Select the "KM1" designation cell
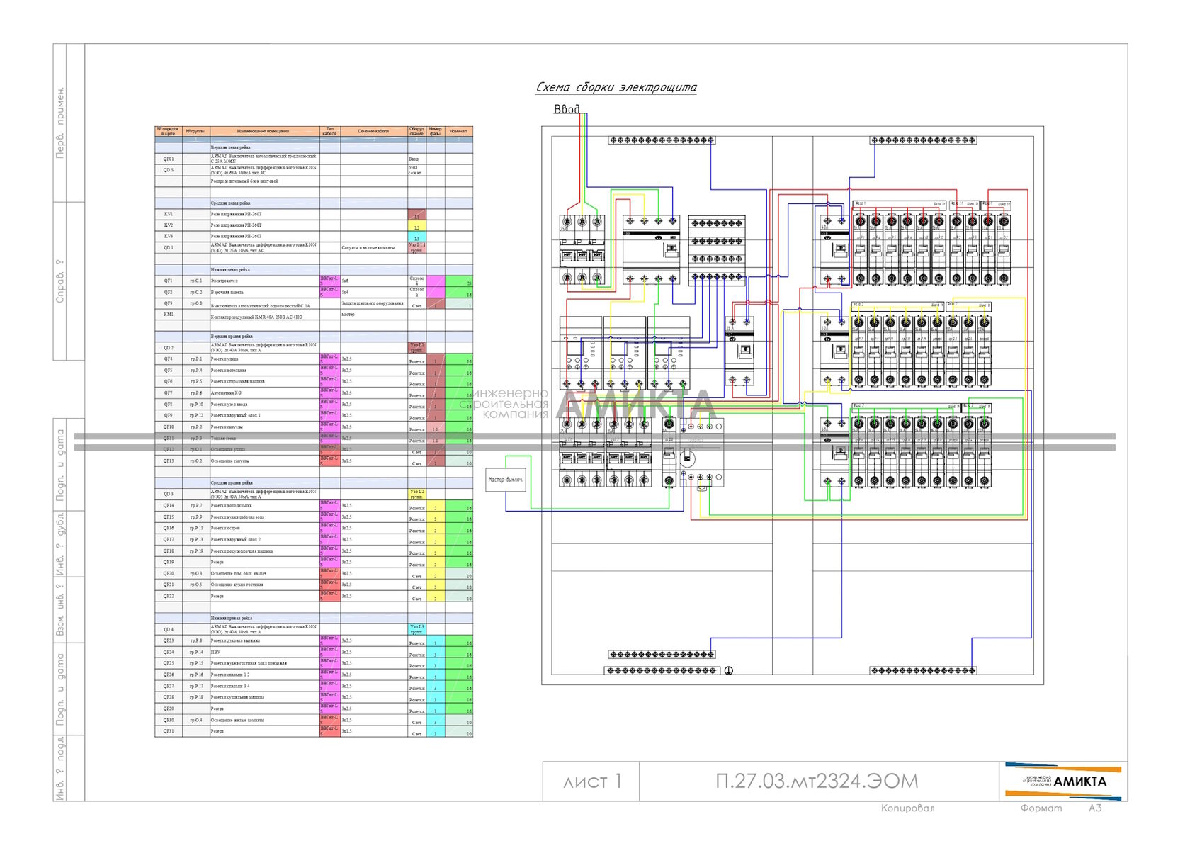1190x841 pixels. click(169, 315)
